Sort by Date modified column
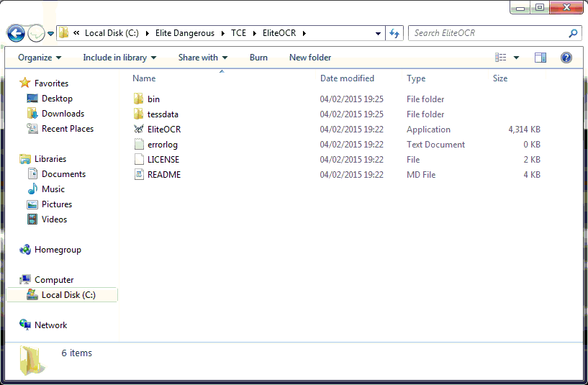The height and width of the screenshot is (385, 588). tap(347, 78)
